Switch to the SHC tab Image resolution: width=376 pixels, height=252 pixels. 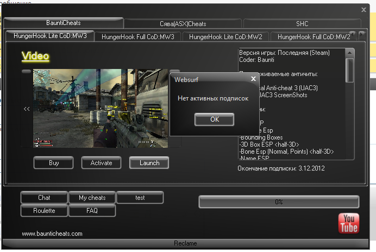302,24
